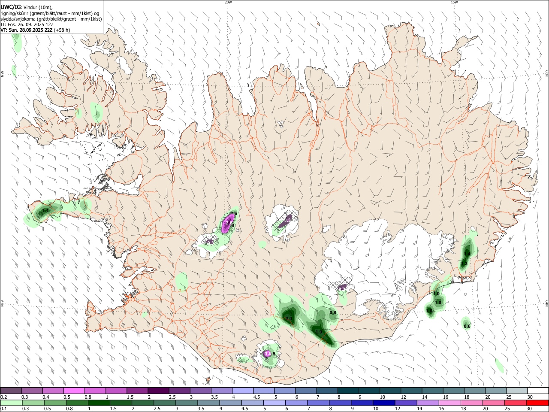Click the bright pink 0.5 snow swatch
549x412 pixels.
(x=74, y=391)
